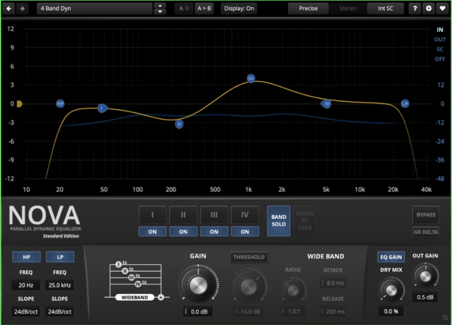This screenshot has height=325, width=452.
Task: Select WIDEBAND in the routing diagram
Action: click(135, 297)
